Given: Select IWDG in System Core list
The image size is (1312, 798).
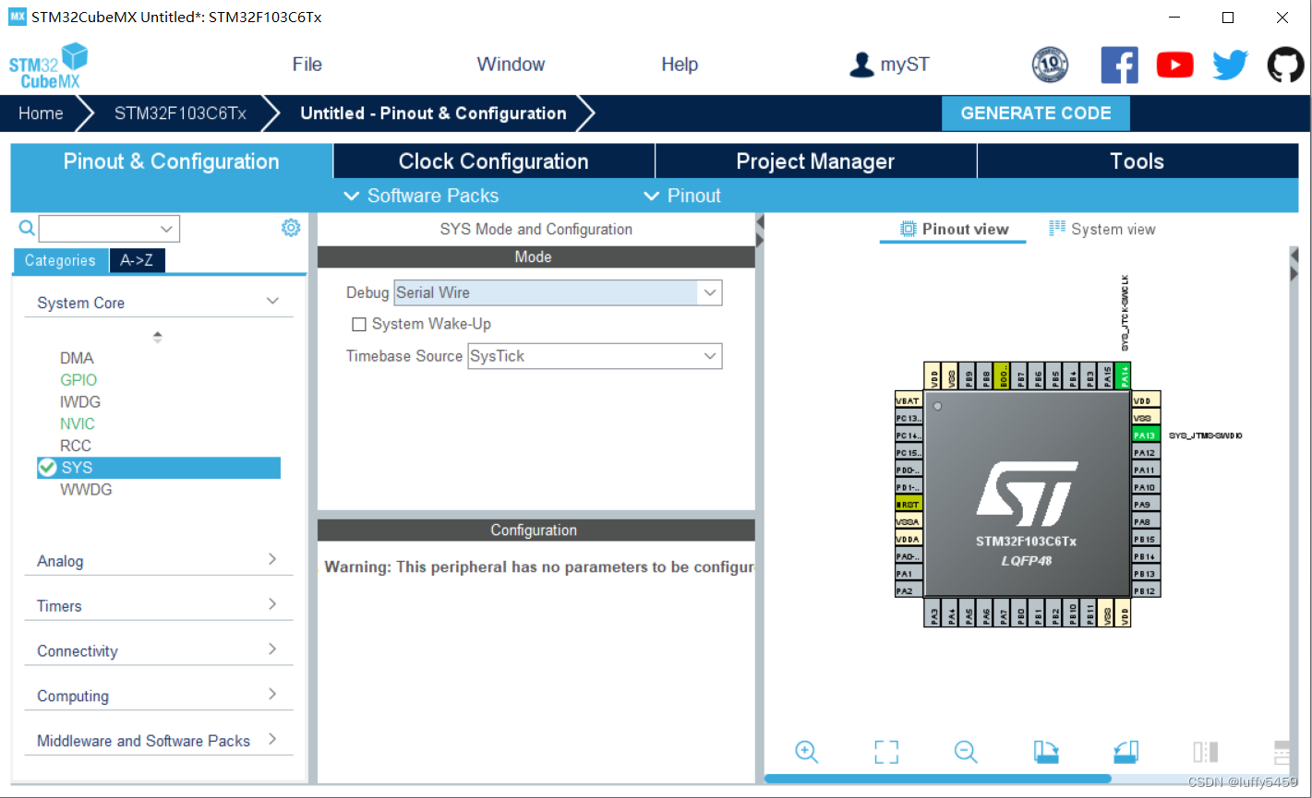Looking at the screenshot, I should [80, 402].
